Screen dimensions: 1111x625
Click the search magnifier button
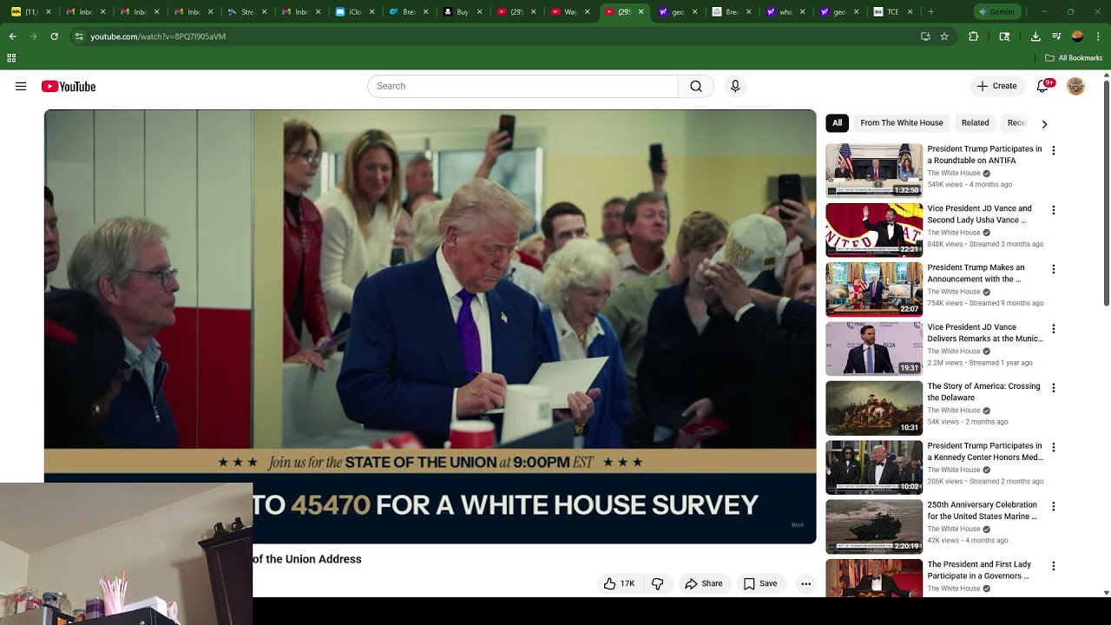pos(696,86)
